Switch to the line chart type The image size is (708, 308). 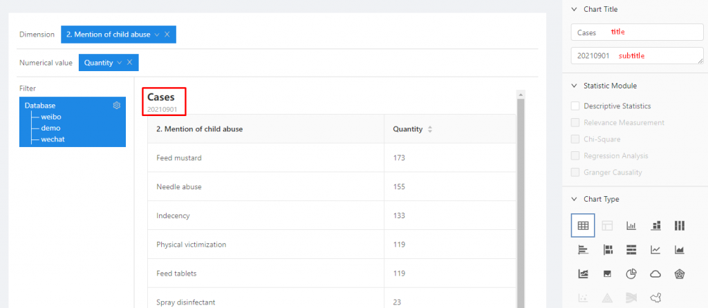point(655,249)
